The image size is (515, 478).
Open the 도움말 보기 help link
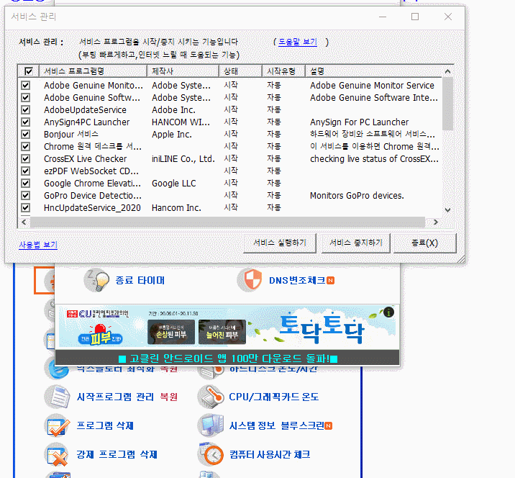click(298, 42)
